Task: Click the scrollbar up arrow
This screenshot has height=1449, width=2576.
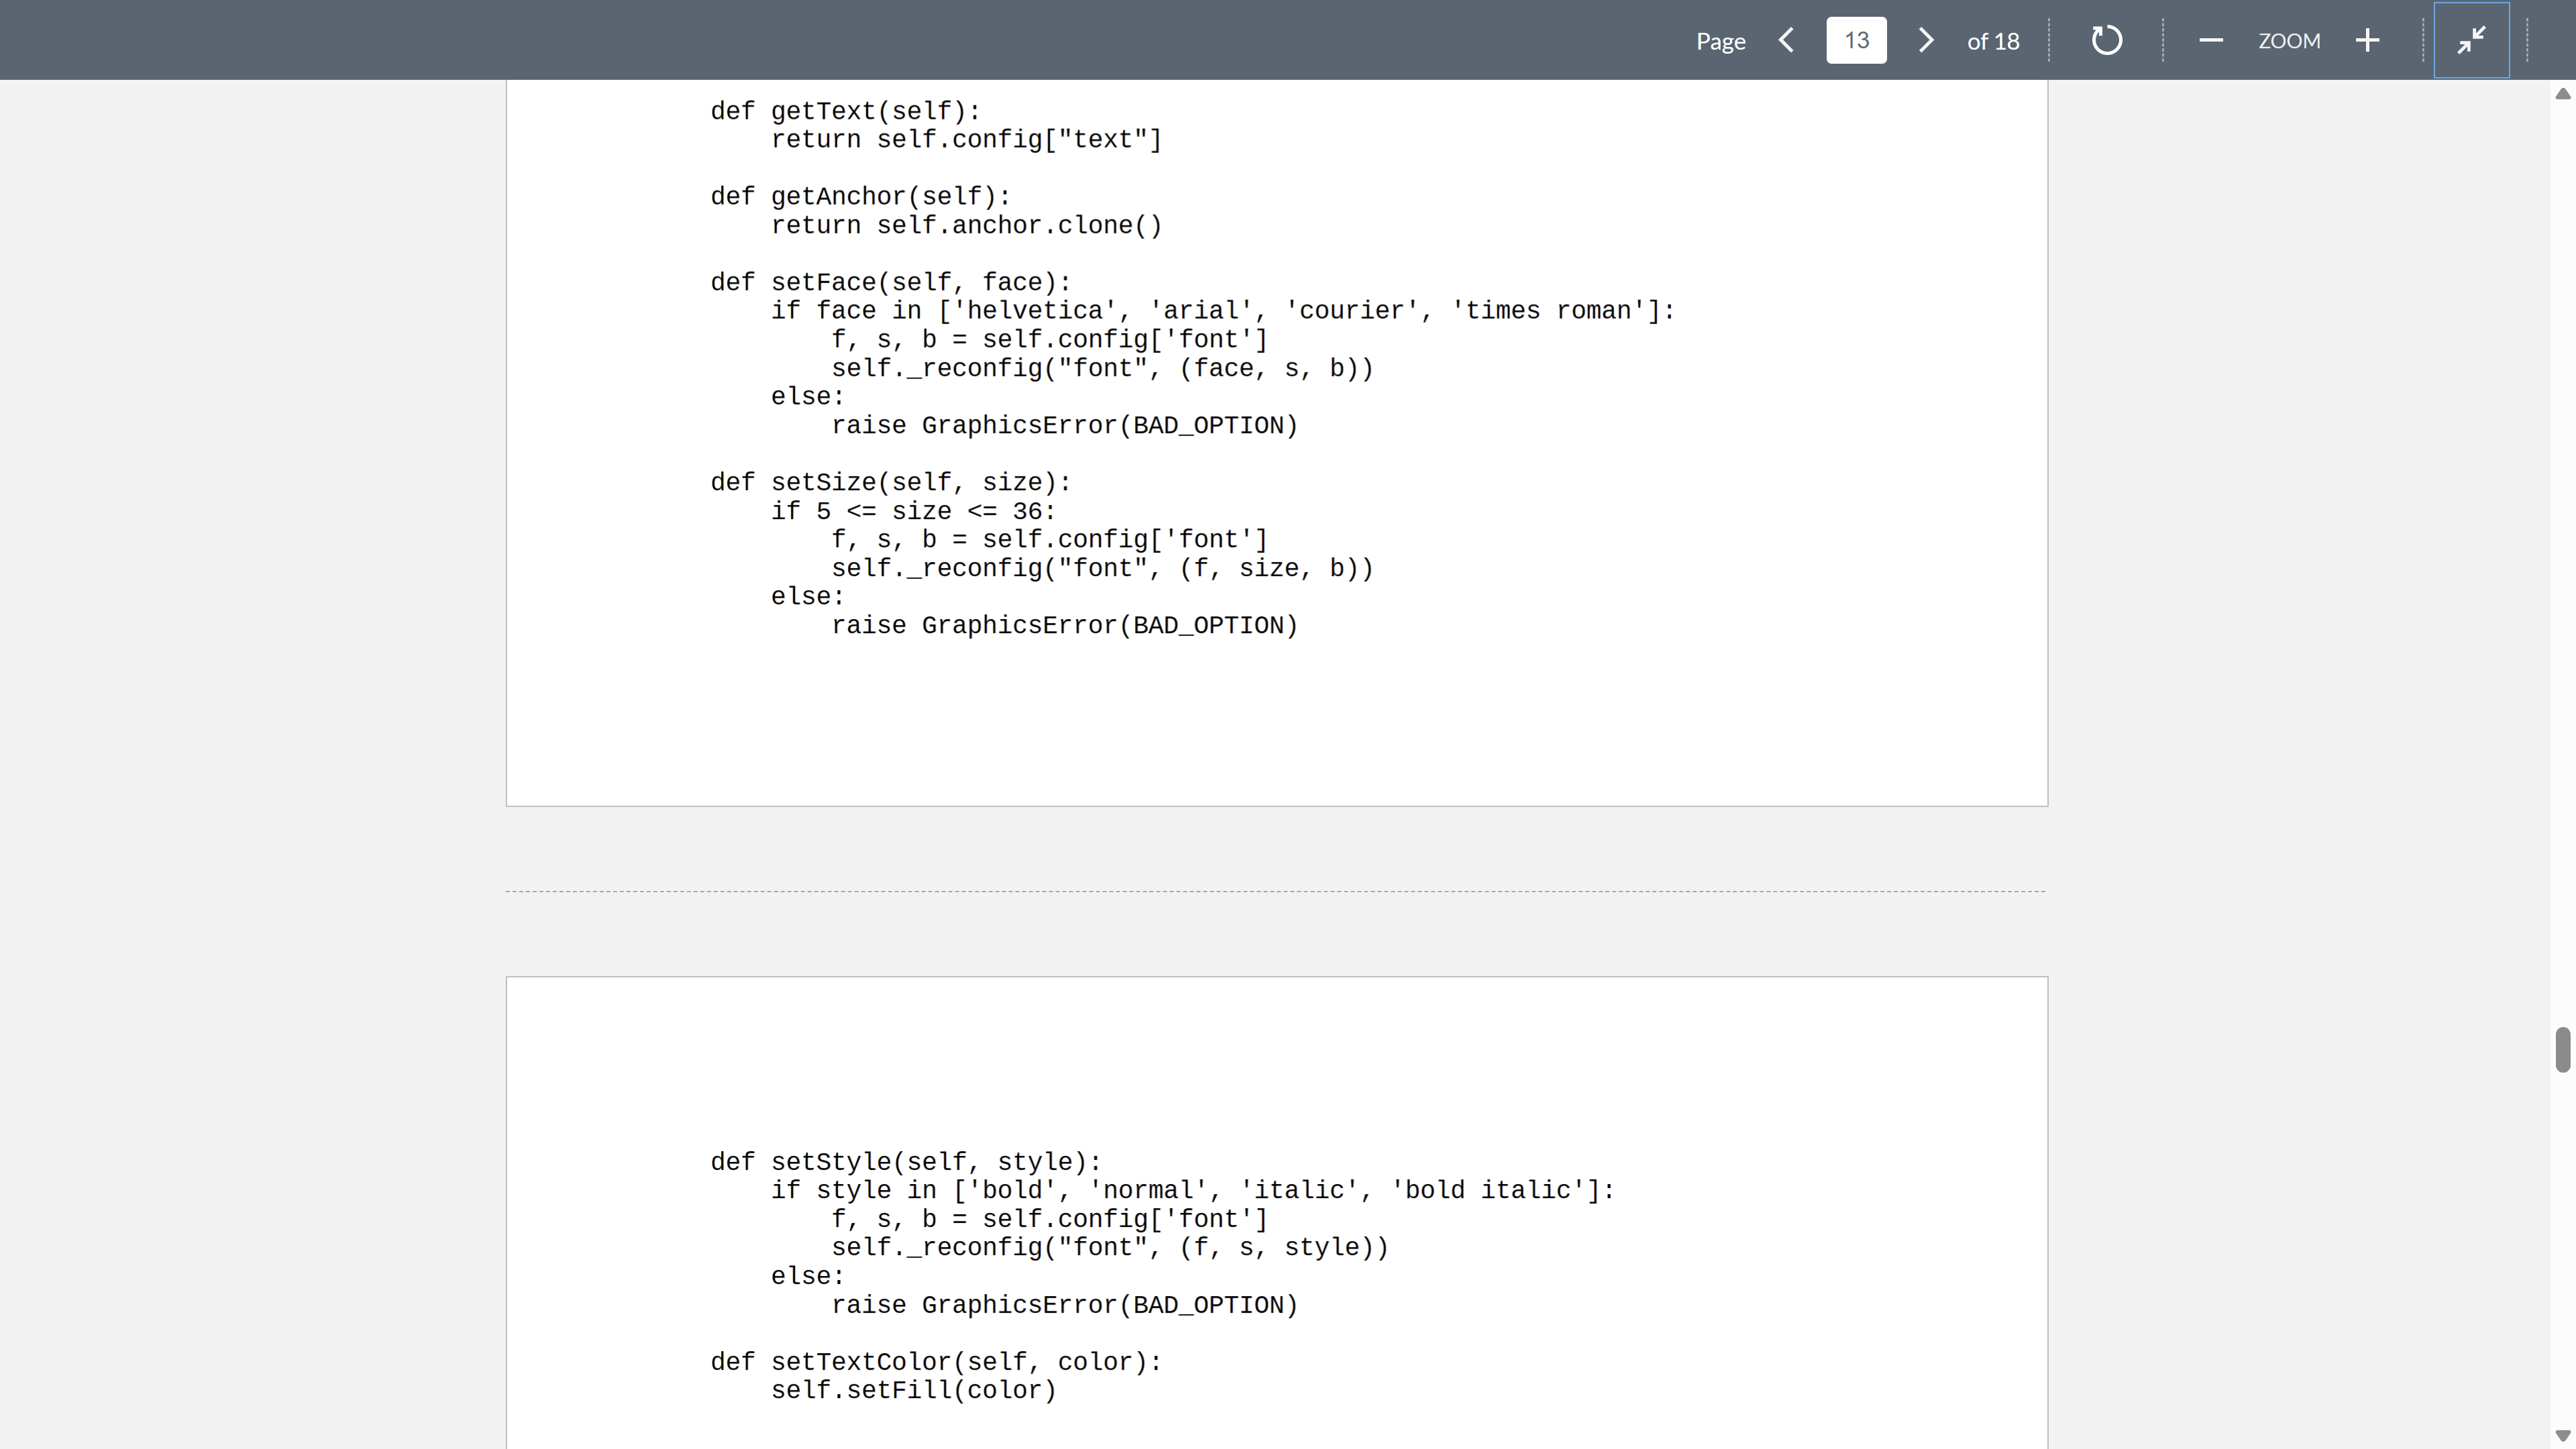Action: point(2562,94)
